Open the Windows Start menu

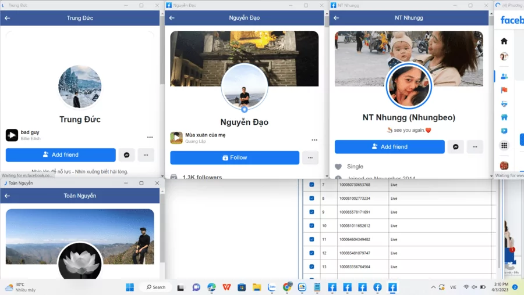[x=130, y=287]
